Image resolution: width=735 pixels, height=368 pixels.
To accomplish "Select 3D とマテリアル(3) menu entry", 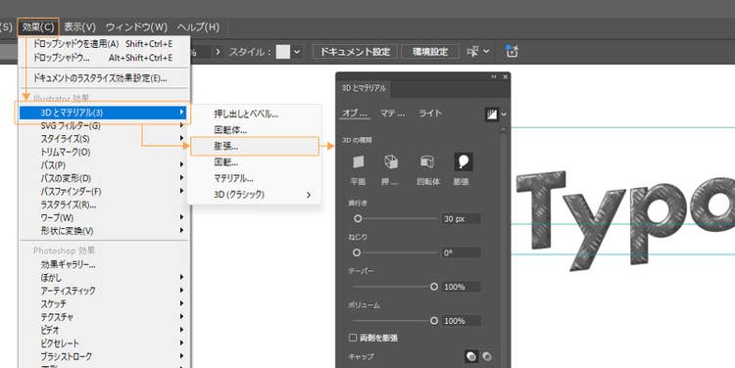I will (x=103, y=113).
